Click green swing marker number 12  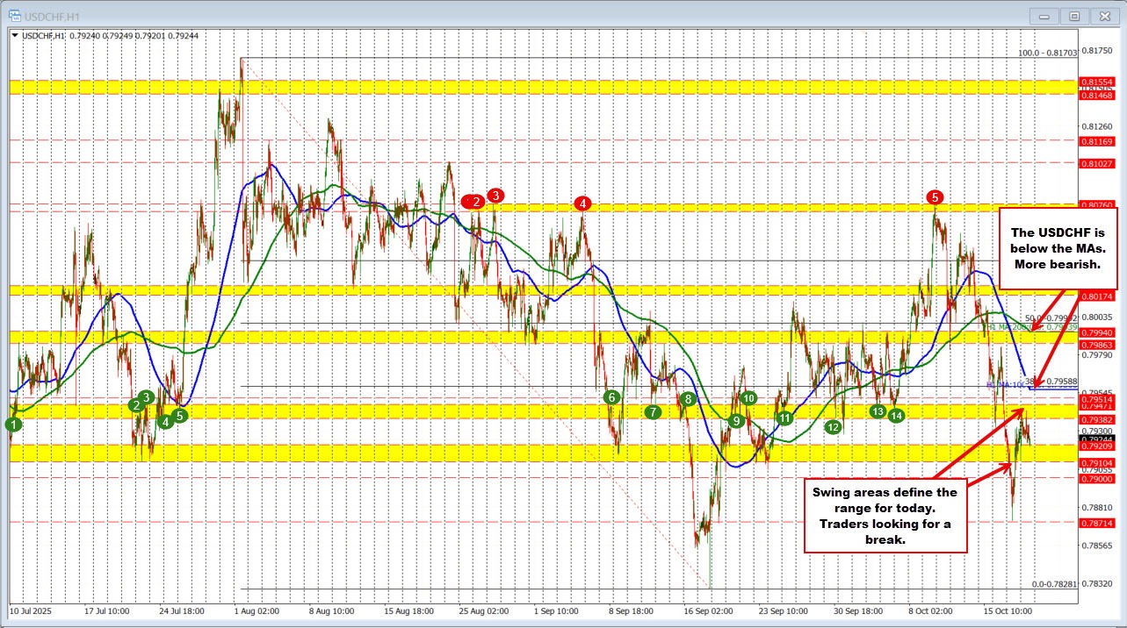[x=833, y=426]
